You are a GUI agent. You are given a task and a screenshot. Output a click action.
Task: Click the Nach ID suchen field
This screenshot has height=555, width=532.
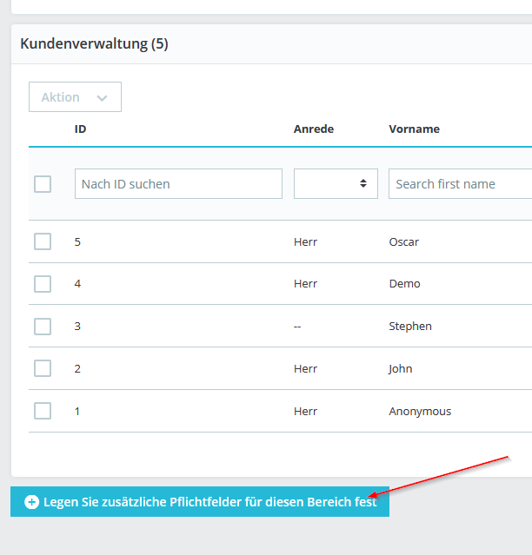[x=178, y=184]
